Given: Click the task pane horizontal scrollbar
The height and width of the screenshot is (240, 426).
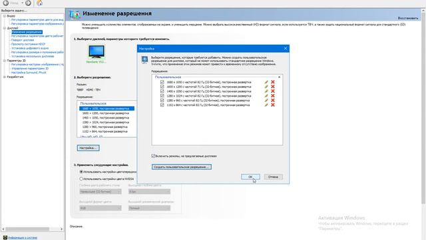Looking at the screenshot, I should (x=27, y=229).
